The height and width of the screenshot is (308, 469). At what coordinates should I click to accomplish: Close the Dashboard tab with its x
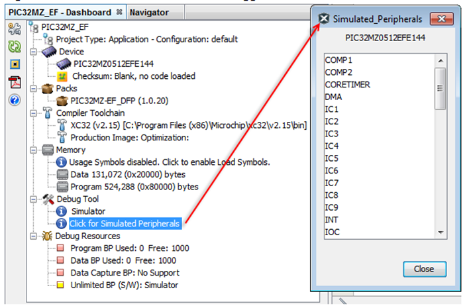pos(119,12)
